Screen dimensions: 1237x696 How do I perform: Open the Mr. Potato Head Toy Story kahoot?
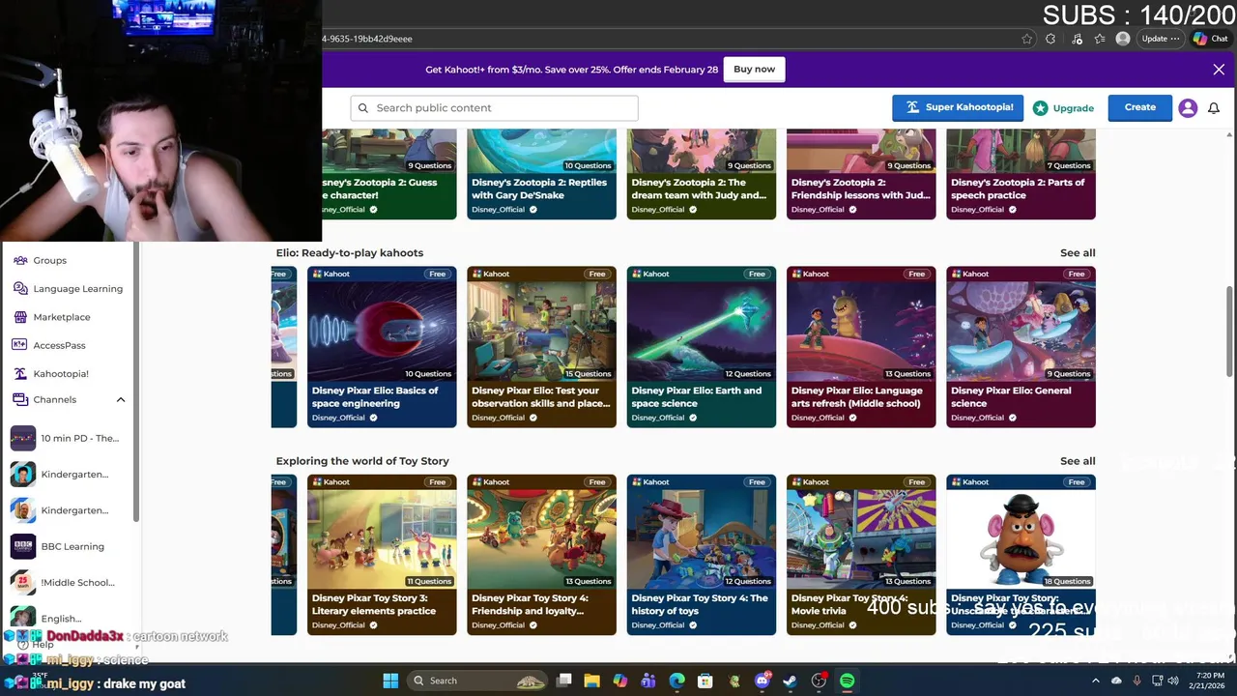coord(1021,555)
